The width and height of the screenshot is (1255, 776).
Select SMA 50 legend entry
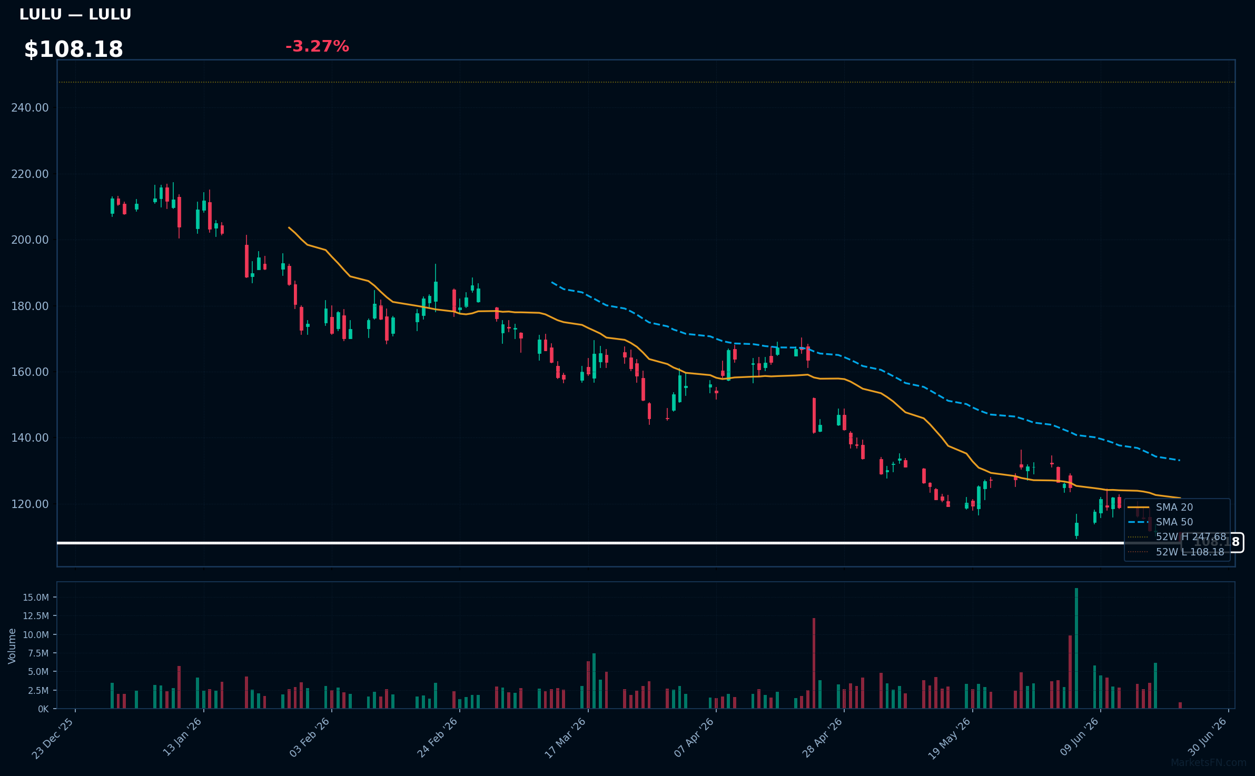point(1161,522)
